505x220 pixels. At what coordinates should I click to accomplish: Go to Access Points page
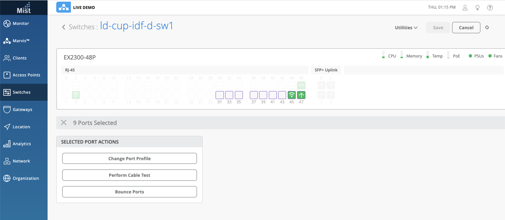(x=26, y=75)
